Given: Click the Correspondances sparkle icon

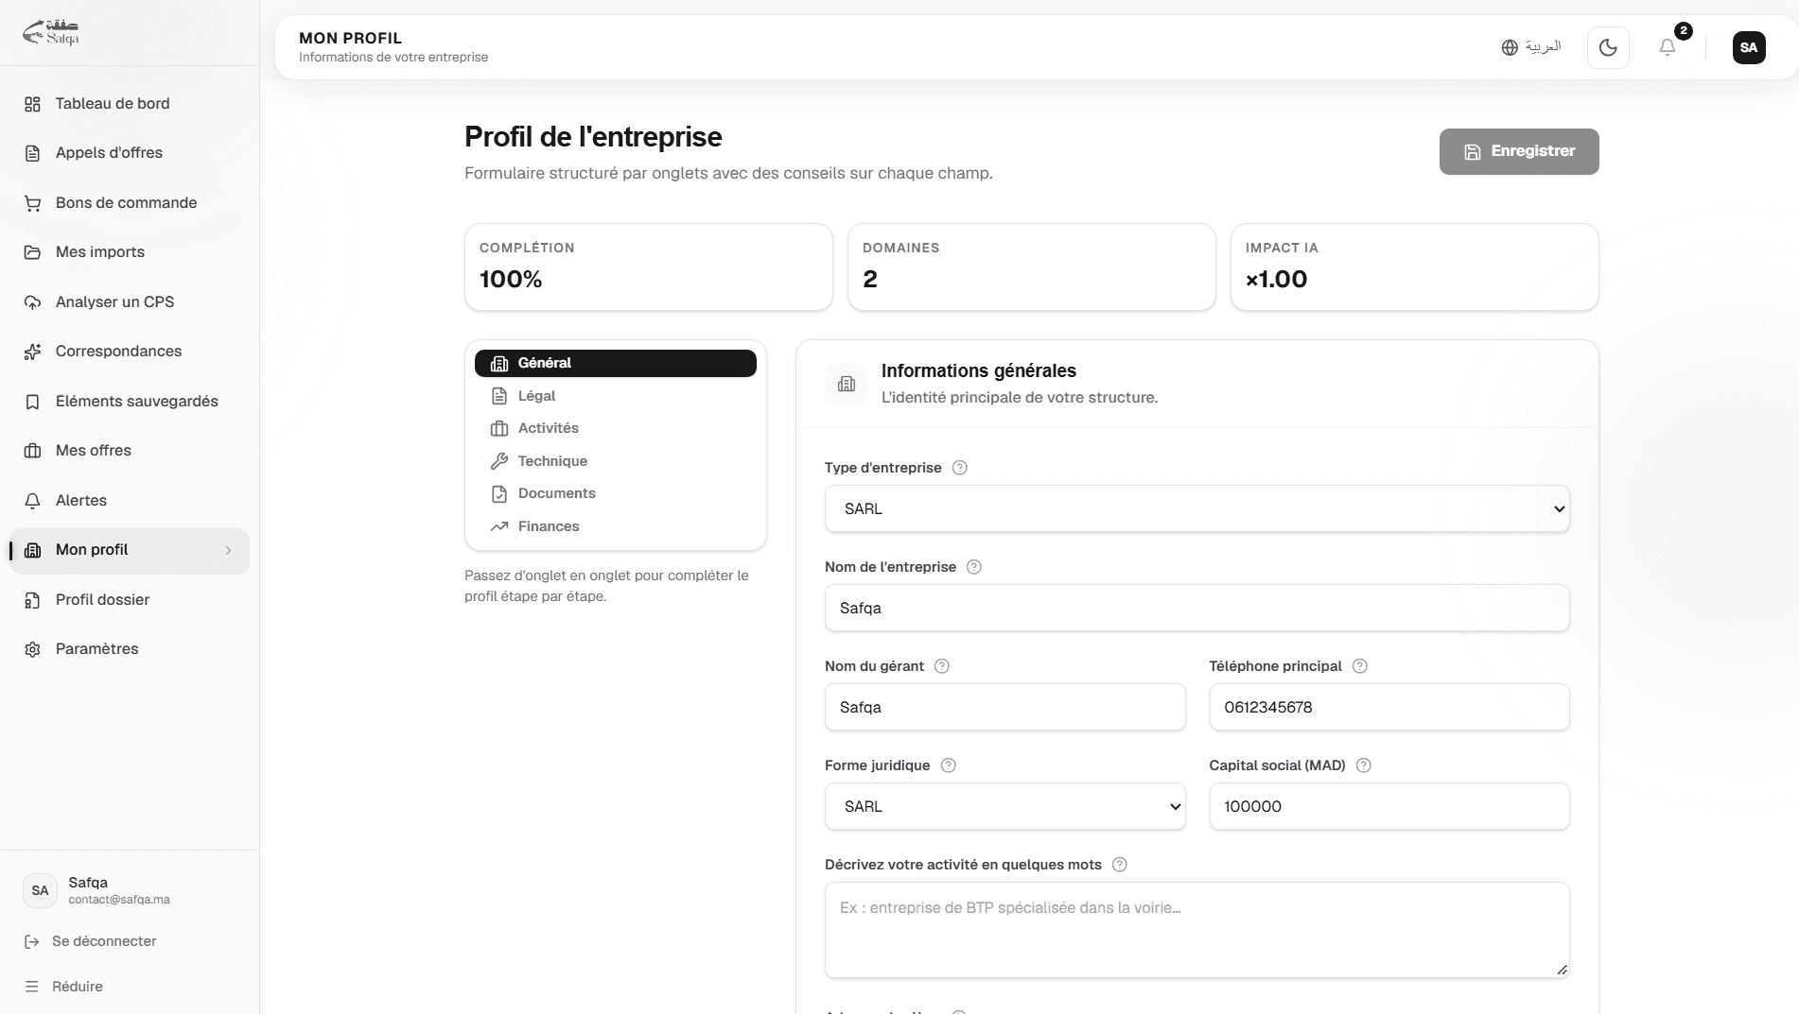Looking at the screenshot, I should point(32,352).
